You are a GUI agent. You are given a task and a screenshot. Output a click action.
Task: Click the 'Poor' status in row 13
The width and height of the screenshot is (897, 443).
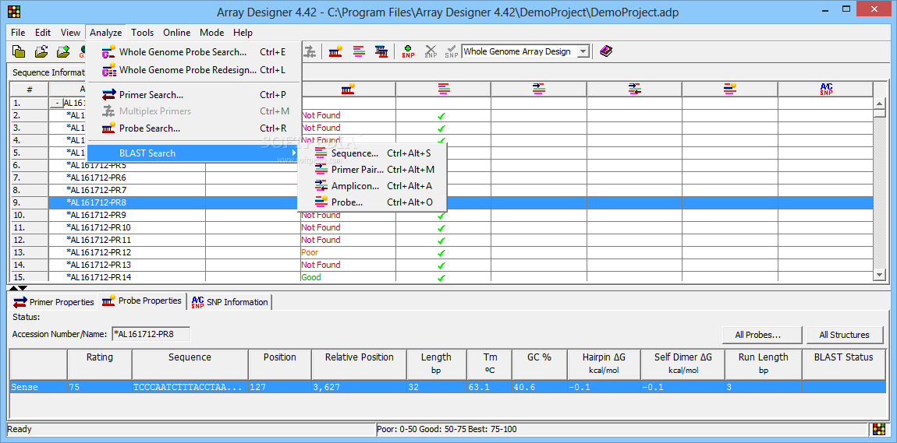310,252
